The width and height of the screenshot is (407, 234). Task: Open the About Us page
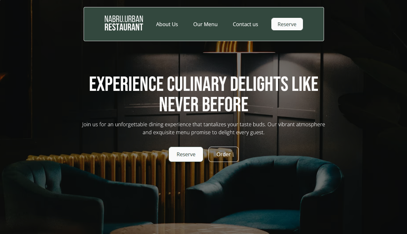pyautogui.click(x=167, y=24)
